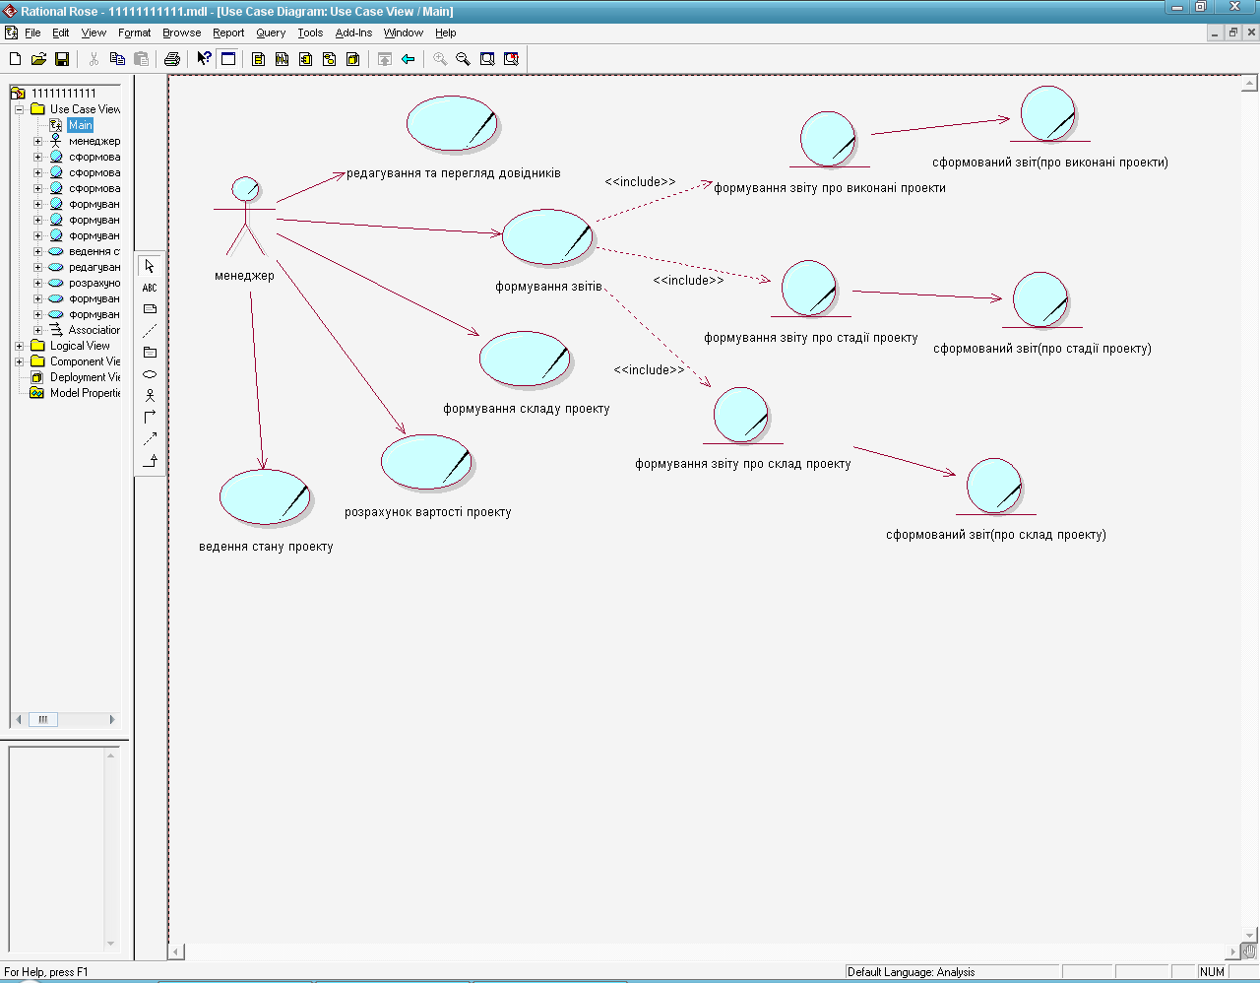The height and width of the screenshot is (983, 1260).
Task: Create a new model with the New icon
Action: click(15, 59)
